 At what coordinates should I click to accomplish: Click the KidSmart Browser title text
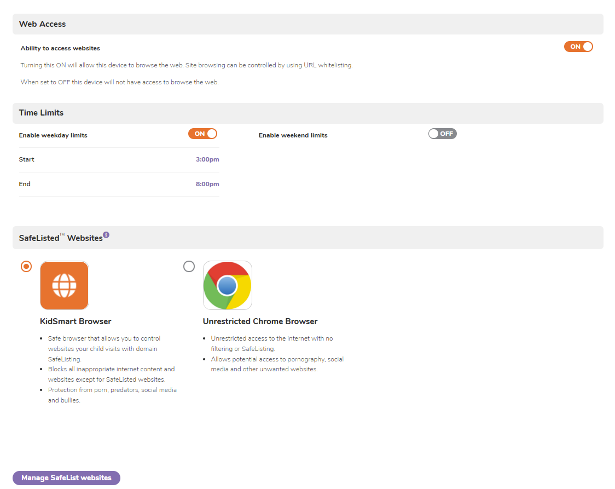coord(76,321)
